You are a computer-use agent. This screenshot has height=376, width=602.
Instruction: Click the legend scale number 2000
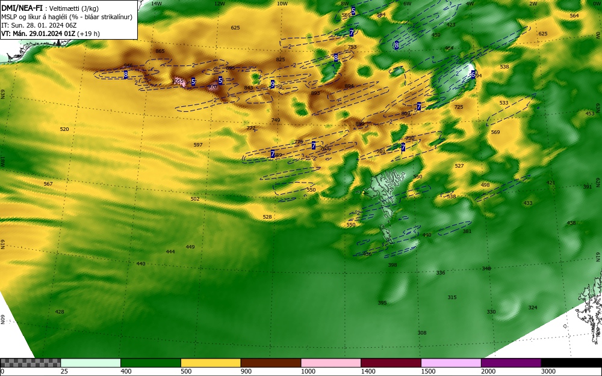pyautogui.click(x=488, y=371)
